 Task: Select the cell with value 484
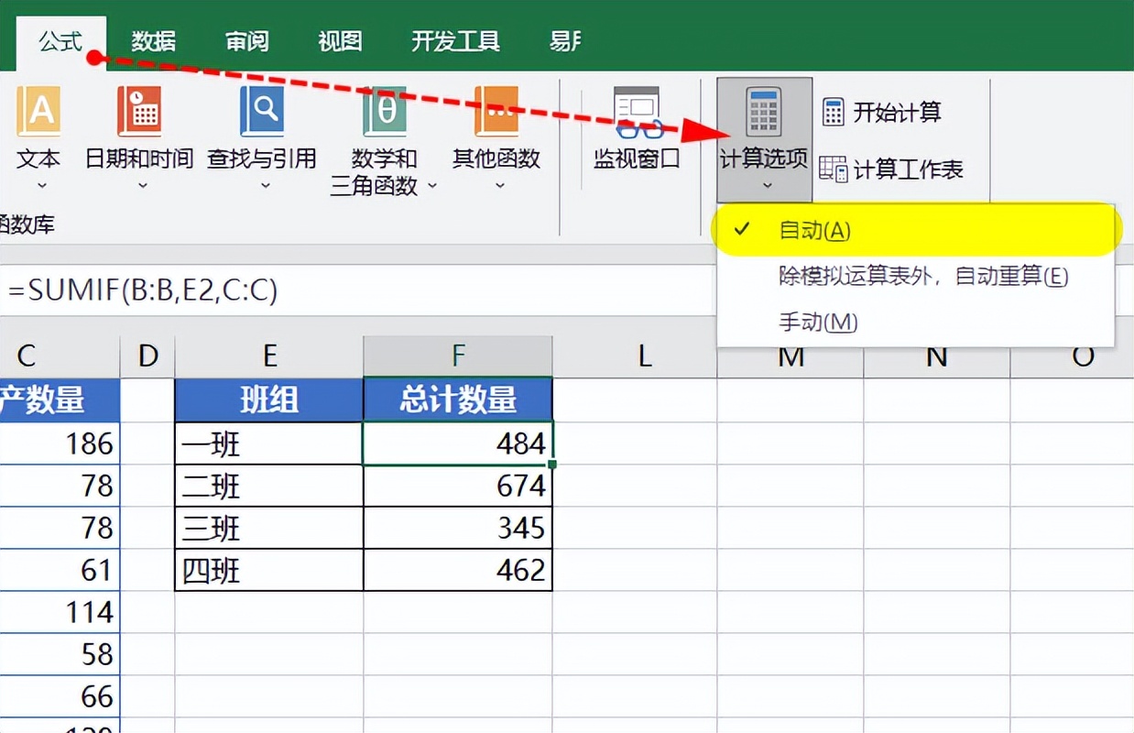[x=458, y=443]
